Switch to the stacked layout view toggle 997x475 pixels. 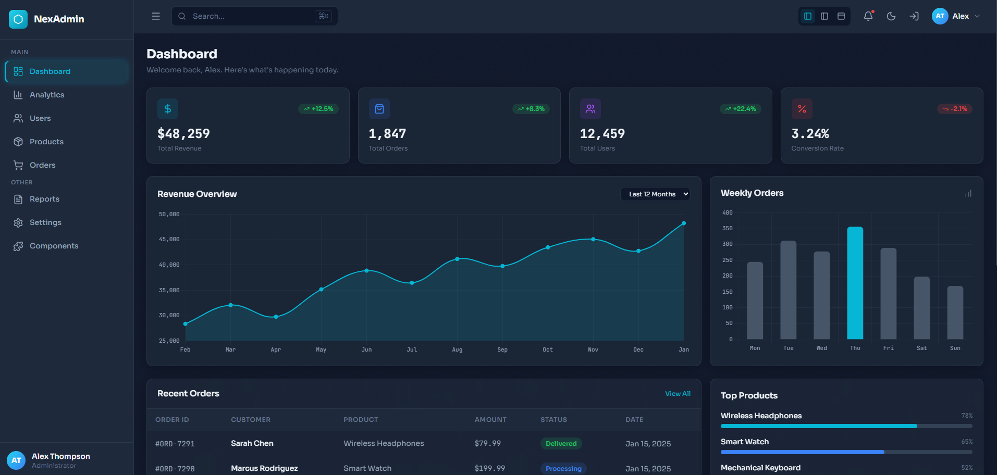tap(841, 16)
